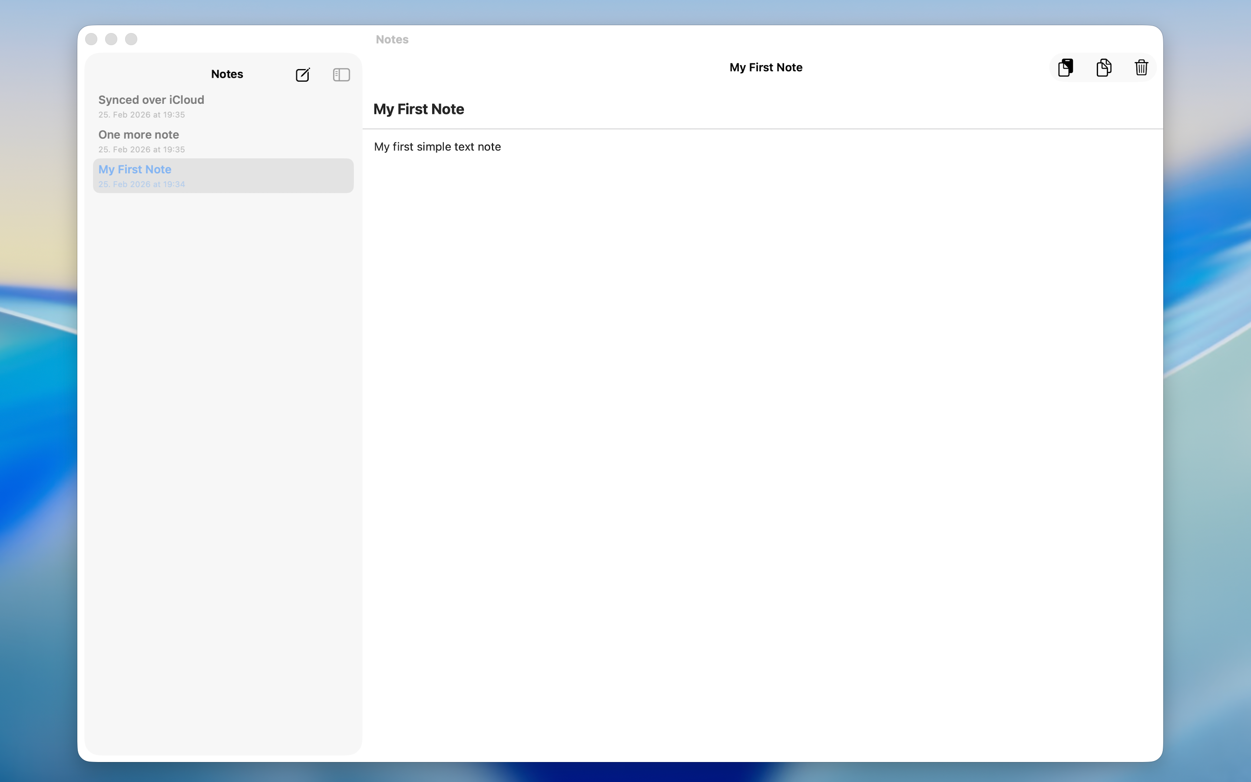Click the centered "My First Note" toolbar title
Viewport: 1251px width, 782px height.
[x=766, y=67]
